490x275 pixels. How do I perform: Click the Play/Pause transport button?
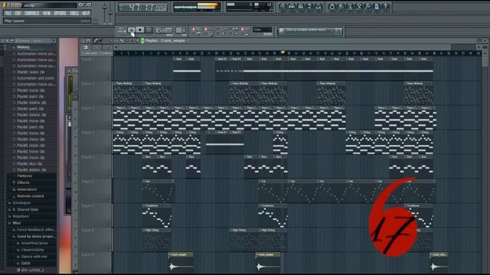click(x=132, y=30)
